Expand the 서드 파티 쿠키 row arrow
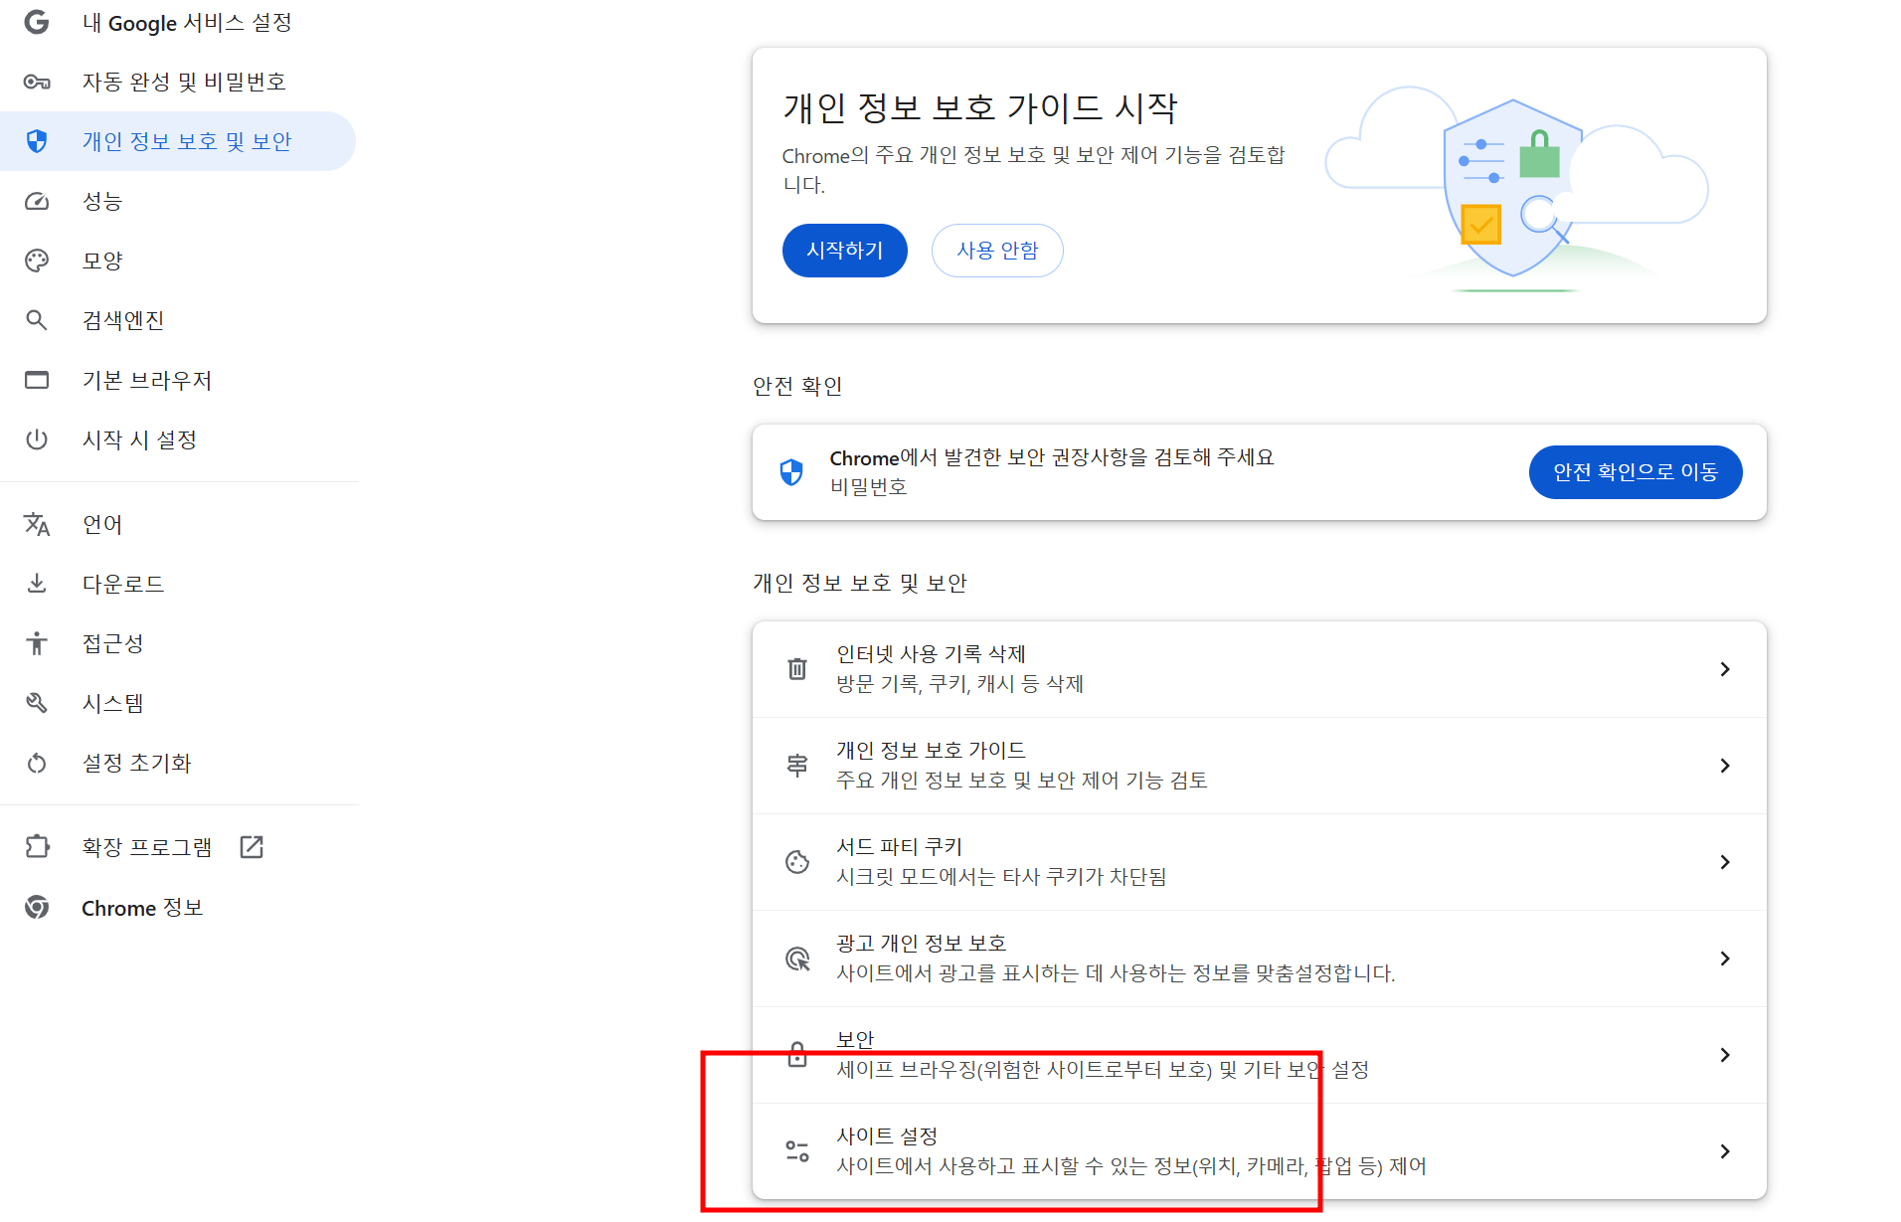 pyautogui.click(x=1725, y=862)
